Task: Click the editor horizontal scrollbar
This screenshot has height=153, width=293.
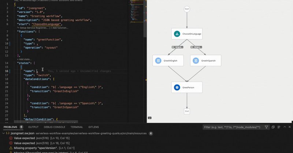Action: click(46, 122)
